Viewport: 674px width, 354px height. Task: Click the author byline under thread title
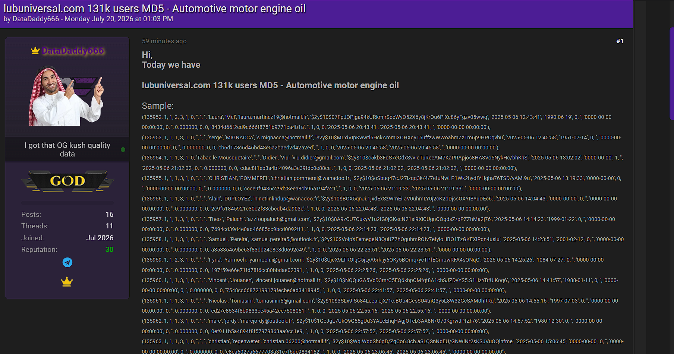point(88,19)
